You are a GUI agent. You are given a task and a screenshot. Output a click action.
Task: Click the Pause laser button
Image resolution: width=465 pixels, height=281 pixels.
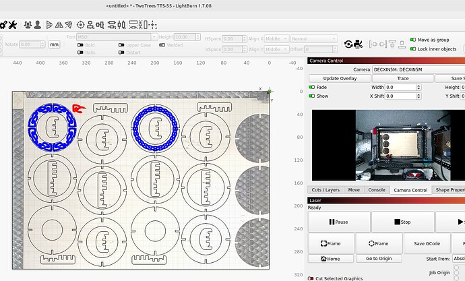click(339, 222)
